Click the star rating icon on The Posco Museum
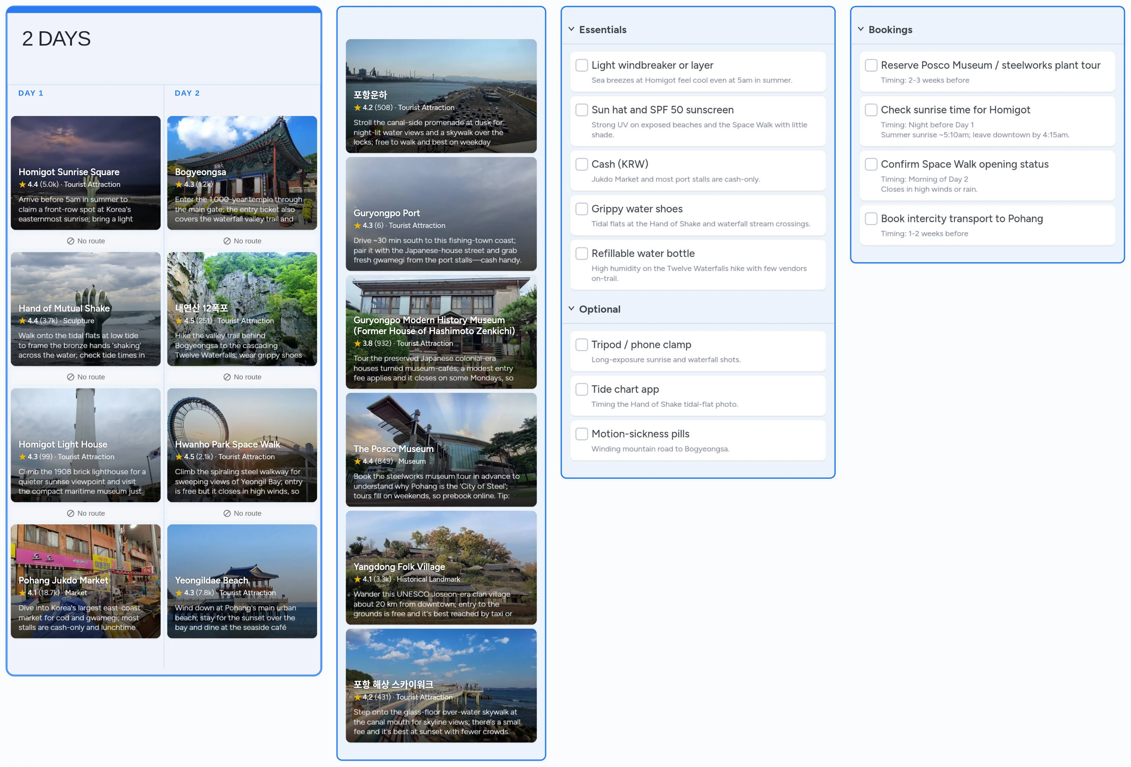 coord(357,461)
